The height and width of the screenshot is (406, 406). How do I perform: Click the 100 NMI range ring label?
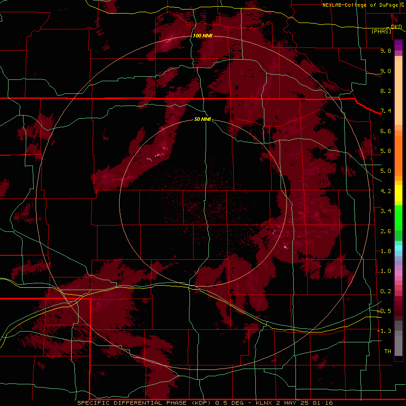point(203,36)
